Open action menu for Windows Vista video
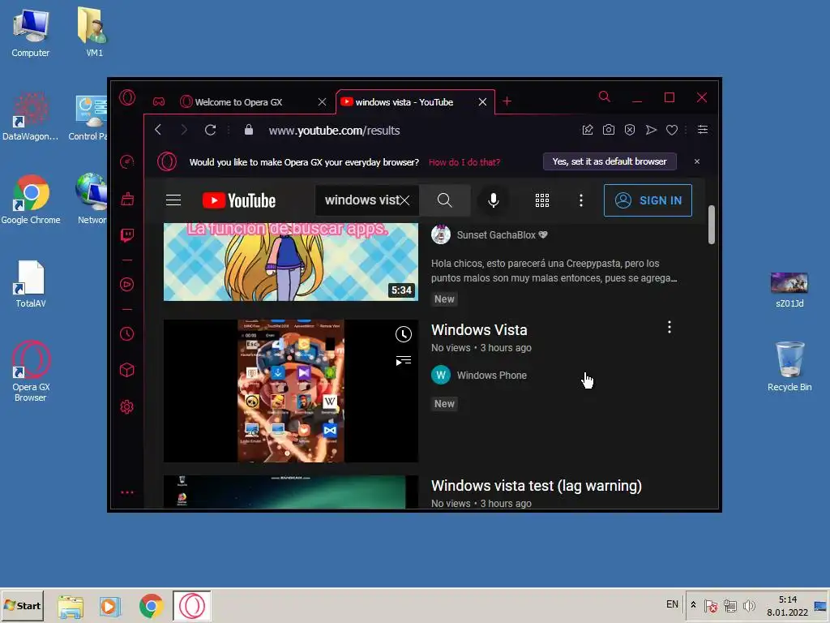830x623 pixels. coord(670,328)
